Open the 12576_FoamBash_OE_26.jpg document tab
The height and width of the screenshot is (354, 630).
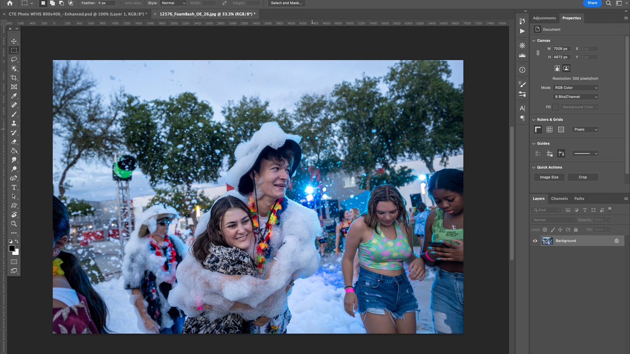(206, 14)
